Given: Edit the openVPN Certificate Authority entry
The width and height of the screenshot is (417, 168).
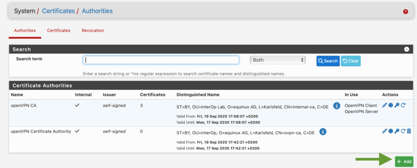Looking at the screenshot, I should tap(384, 131).
